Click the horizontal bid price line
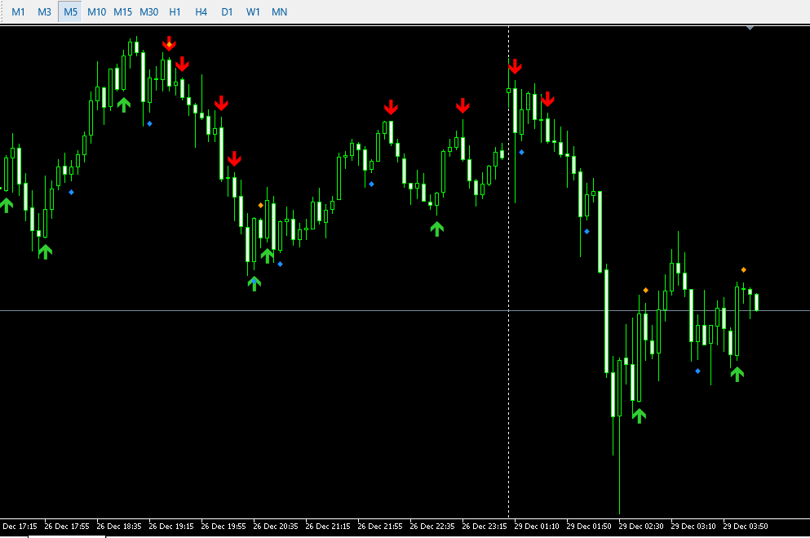Image resolution: width=810 pixels, height=538 pixels. [x=405, y=310]
